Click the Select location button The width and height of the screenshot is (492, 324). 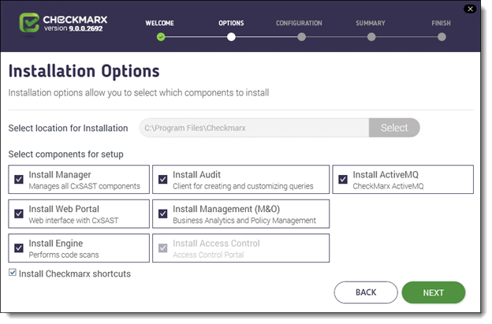point(394,128)
